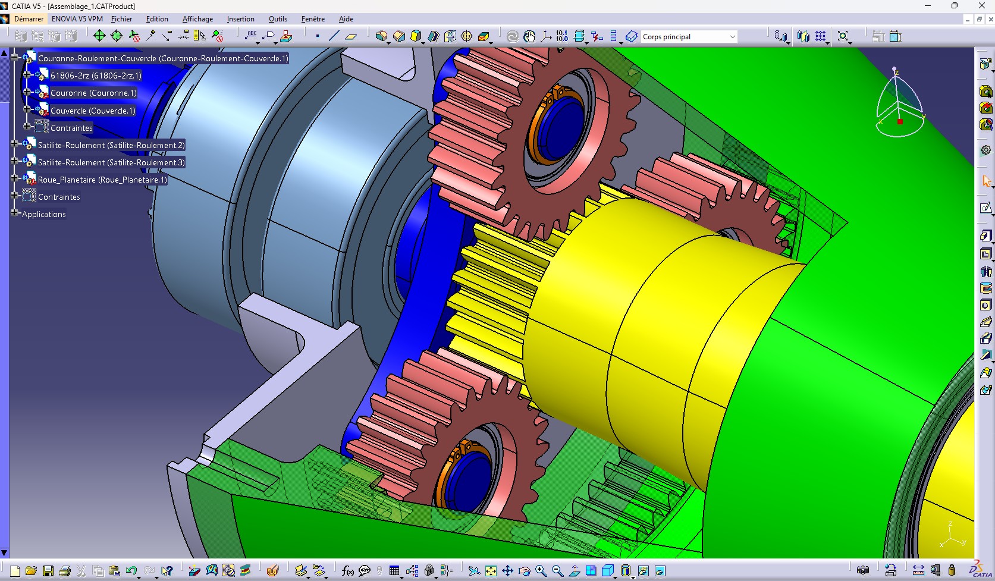Select the Line creation tool

(x=334, y=36)
